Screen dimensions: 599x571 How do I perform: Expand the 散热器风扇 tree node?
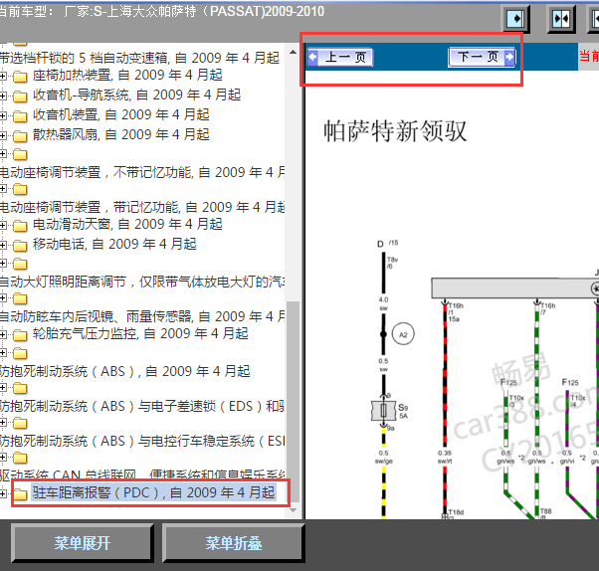click(x=3, y=135)
